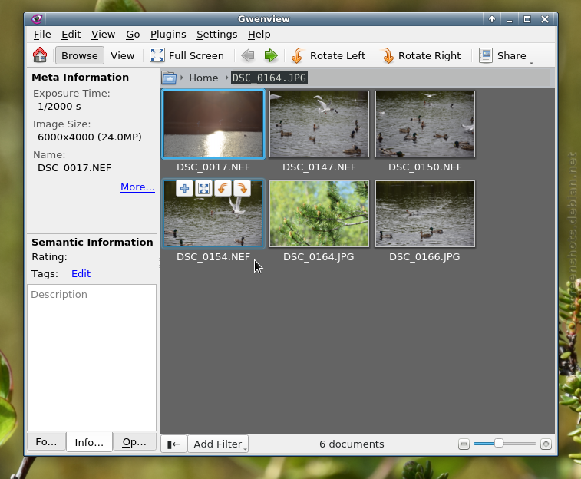Click the DSC_0017.NEF name value in Meta Information
The image size is (581, 479).
(x=74, y=168)
